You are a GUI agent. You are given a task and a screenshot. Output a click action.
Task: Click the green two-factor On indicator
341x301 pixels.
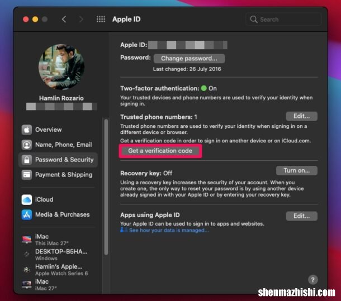point(204,88)
